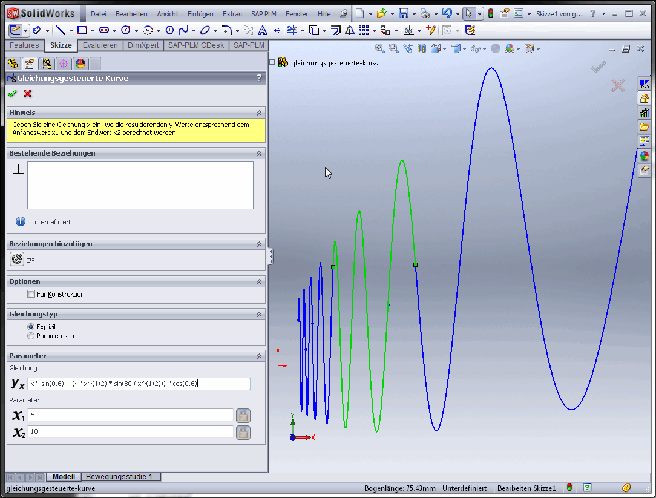Enable the Für Konstruktion checkbox
Screen dimensions: 656x498
31,294
